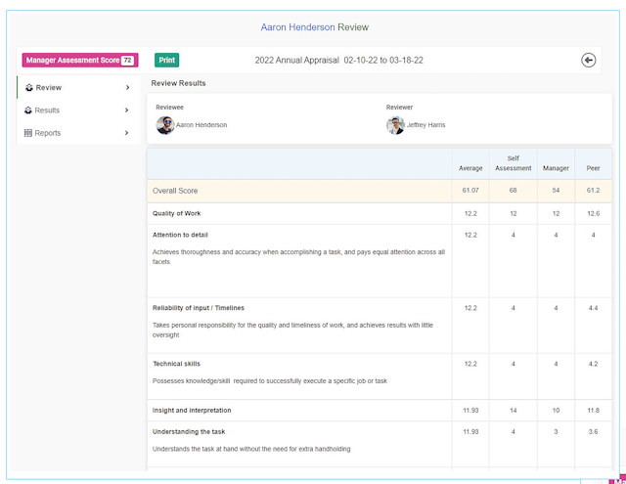Click the Reviewee field label
Image resolution: width=626 pixels, height=484 pixels.
click(169, 107)
